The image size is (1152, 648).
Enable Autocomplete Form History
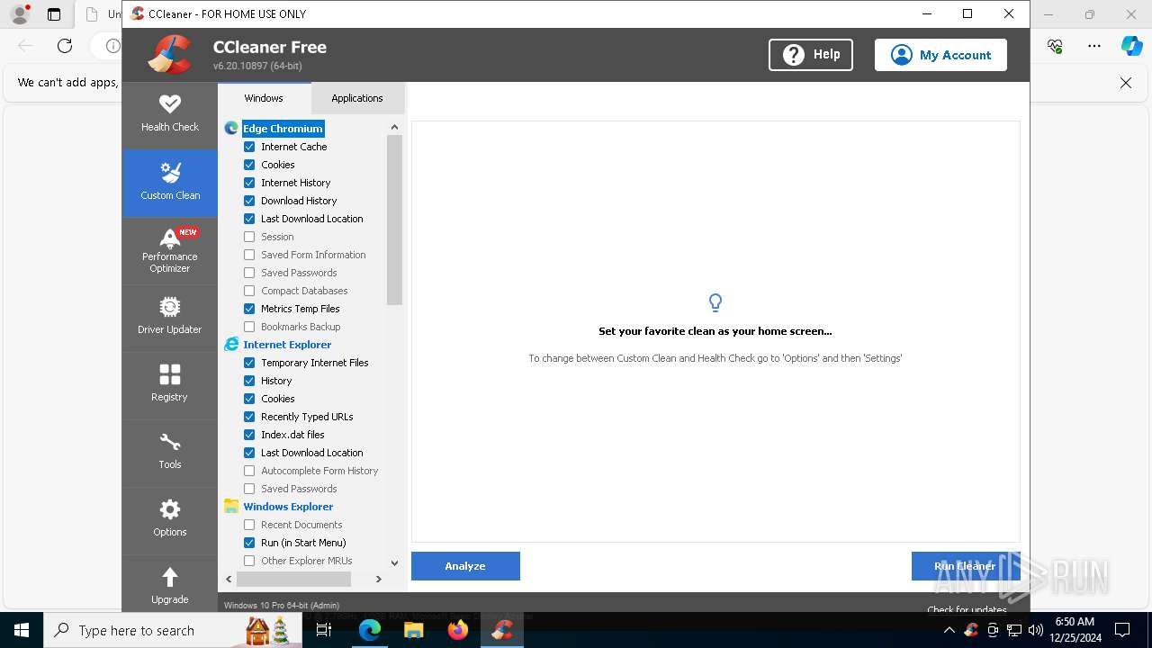(x=249, y=471)
